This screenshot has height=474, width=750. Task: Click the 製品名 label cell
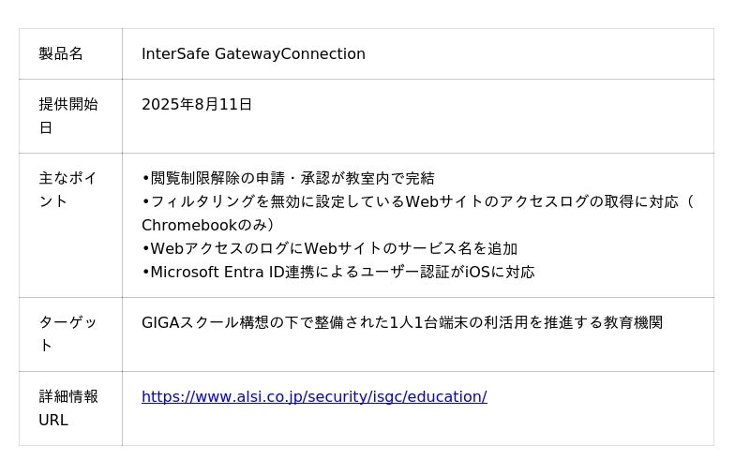point(70,53)
